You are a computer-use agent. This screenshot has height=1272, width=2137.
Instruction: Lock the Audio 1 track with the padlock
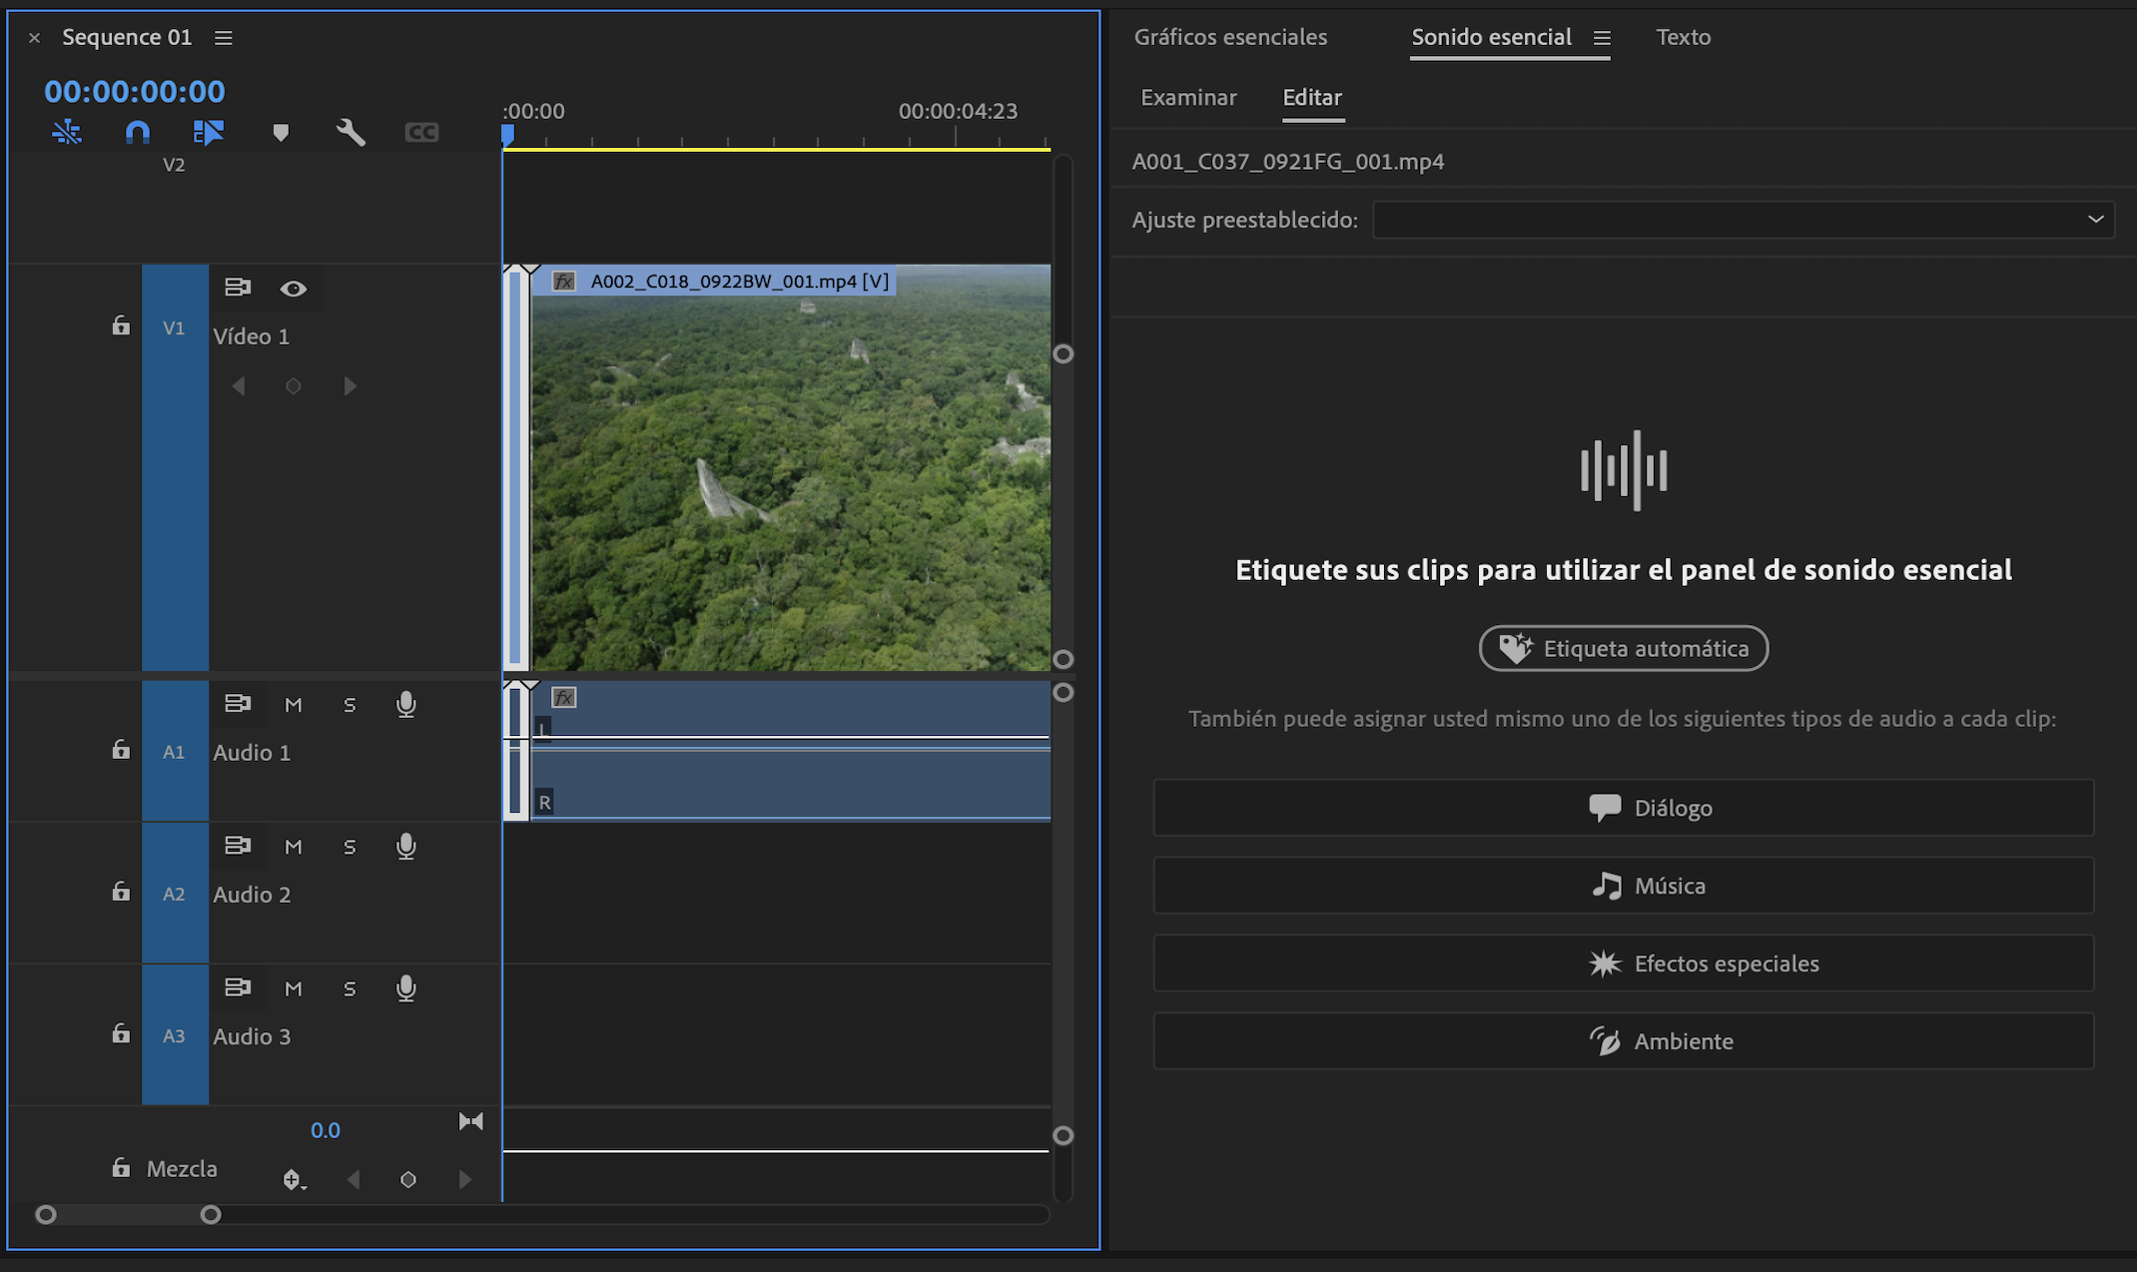click(x=121, y=750)
